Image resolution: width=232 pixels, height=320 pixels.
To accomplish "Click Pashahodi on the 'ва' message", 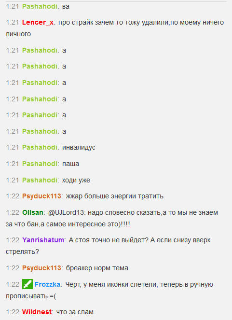I will pyautogui.click(x=40, y=6).
